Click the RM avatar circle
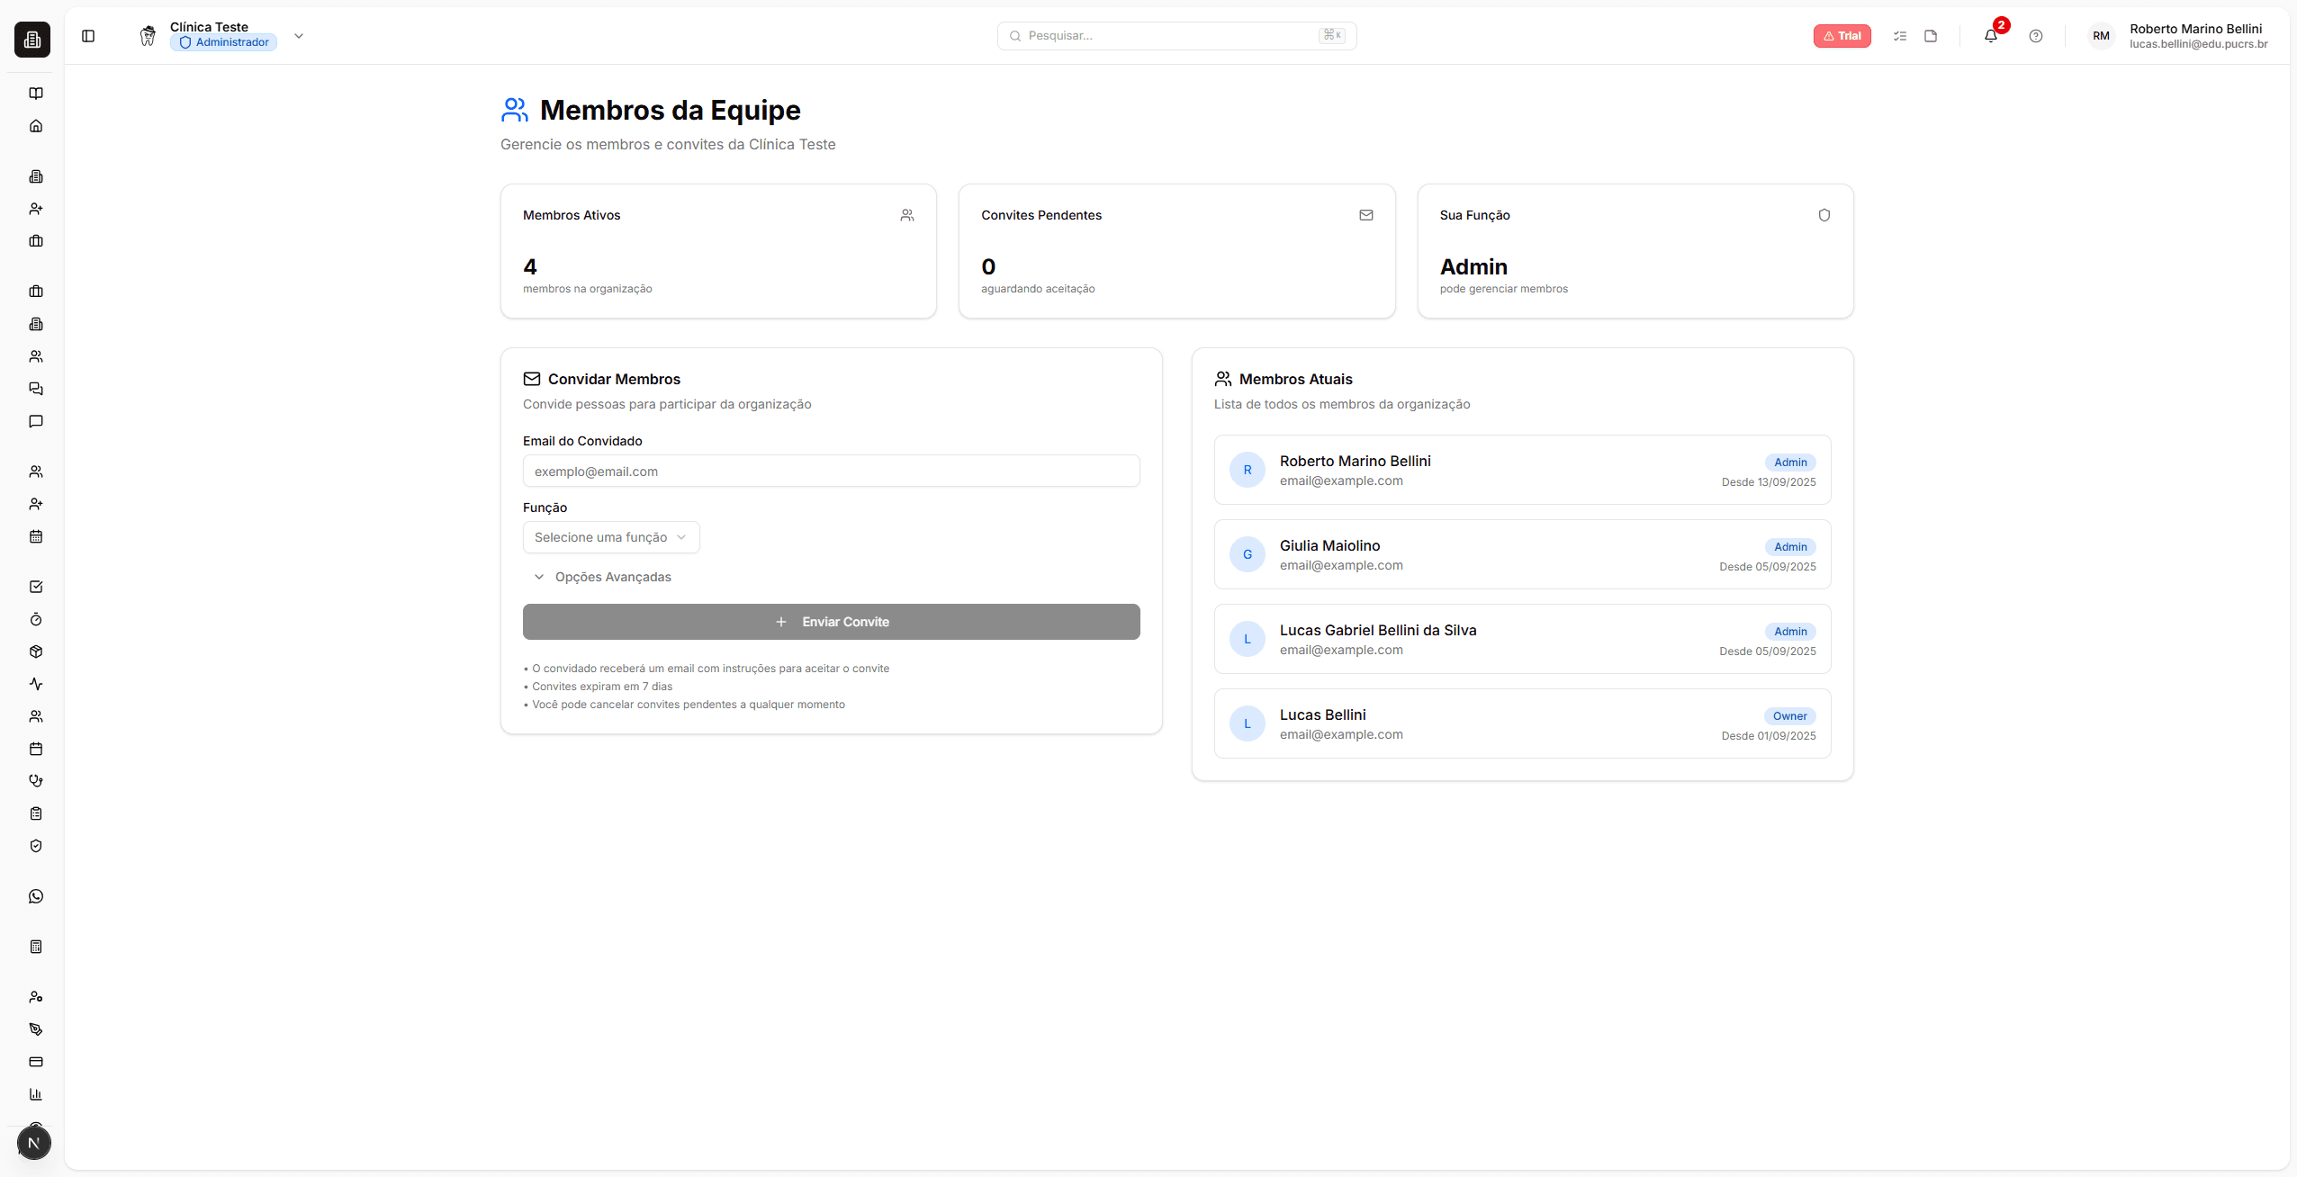The image size is (2297, 1177). [2101, 35]
